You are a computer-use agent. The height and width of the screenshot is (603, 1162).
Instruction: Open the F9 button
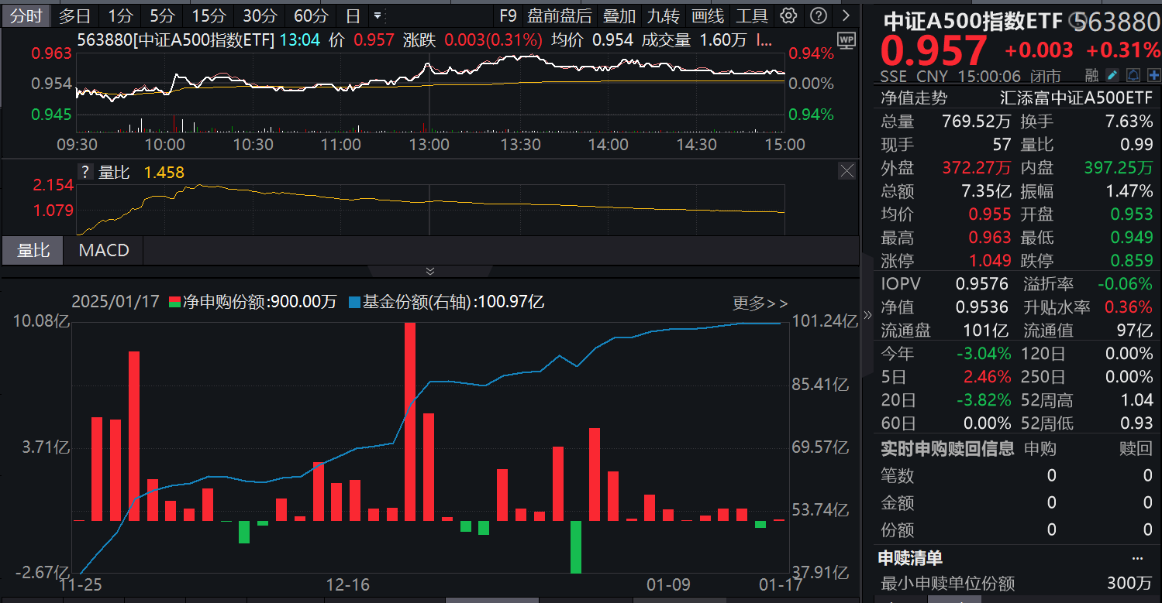[x=508, y=15]
